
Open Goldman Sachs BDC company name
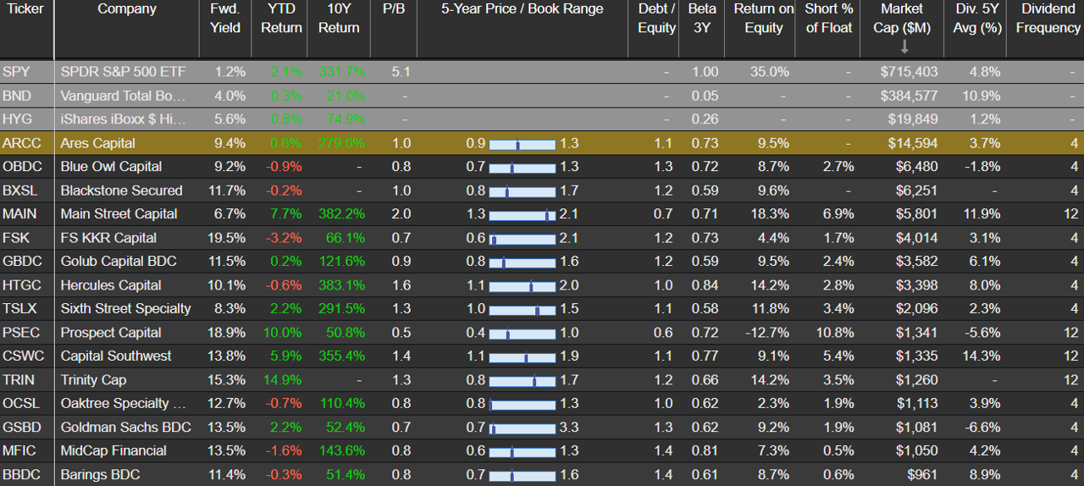[x=125, y=428]
